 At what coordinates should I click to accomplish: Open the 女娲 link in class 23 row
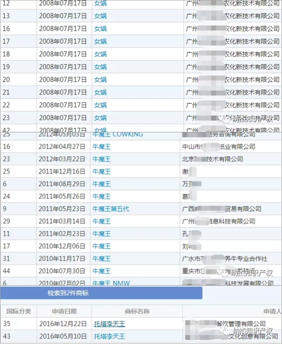tap(100, 118)
